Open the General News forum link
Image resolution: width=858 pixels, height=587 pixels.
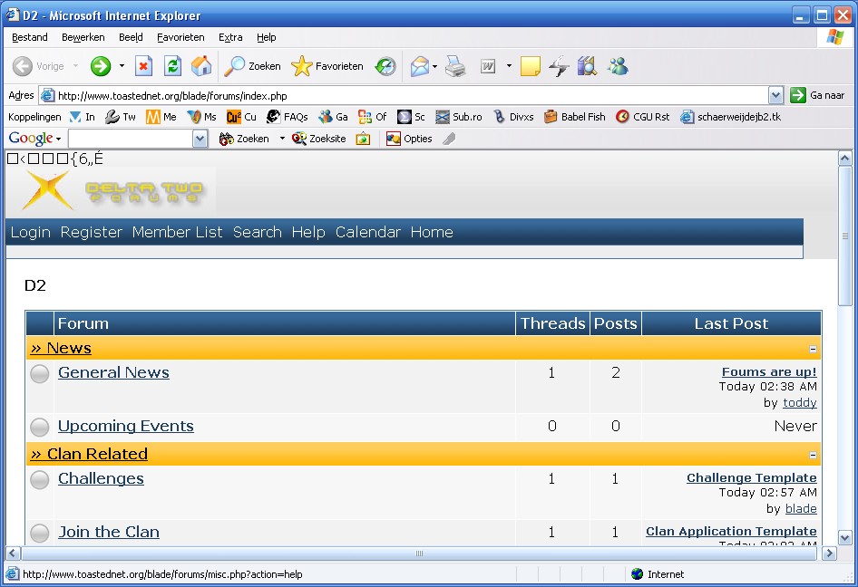click(113, 372)
